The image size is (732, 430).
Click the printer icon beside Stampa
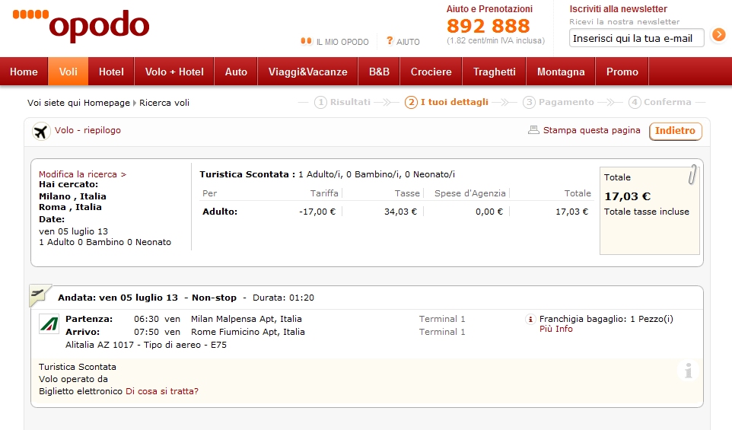533,130
